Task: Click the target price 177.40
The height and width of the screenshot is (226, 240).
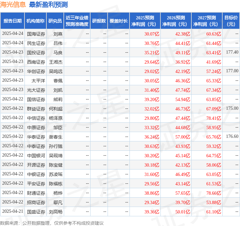Action: (x=232, y=52)
